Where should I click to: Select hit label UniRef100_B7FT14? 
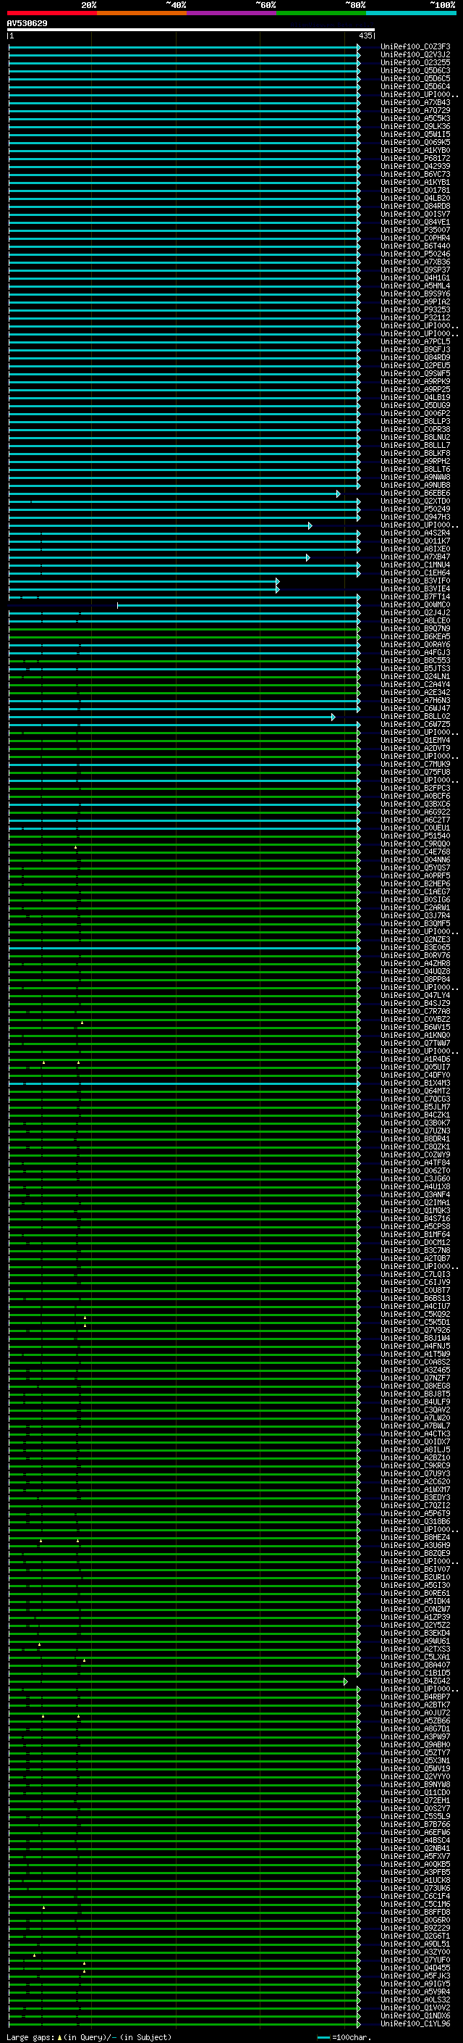[x=415, y=597]
